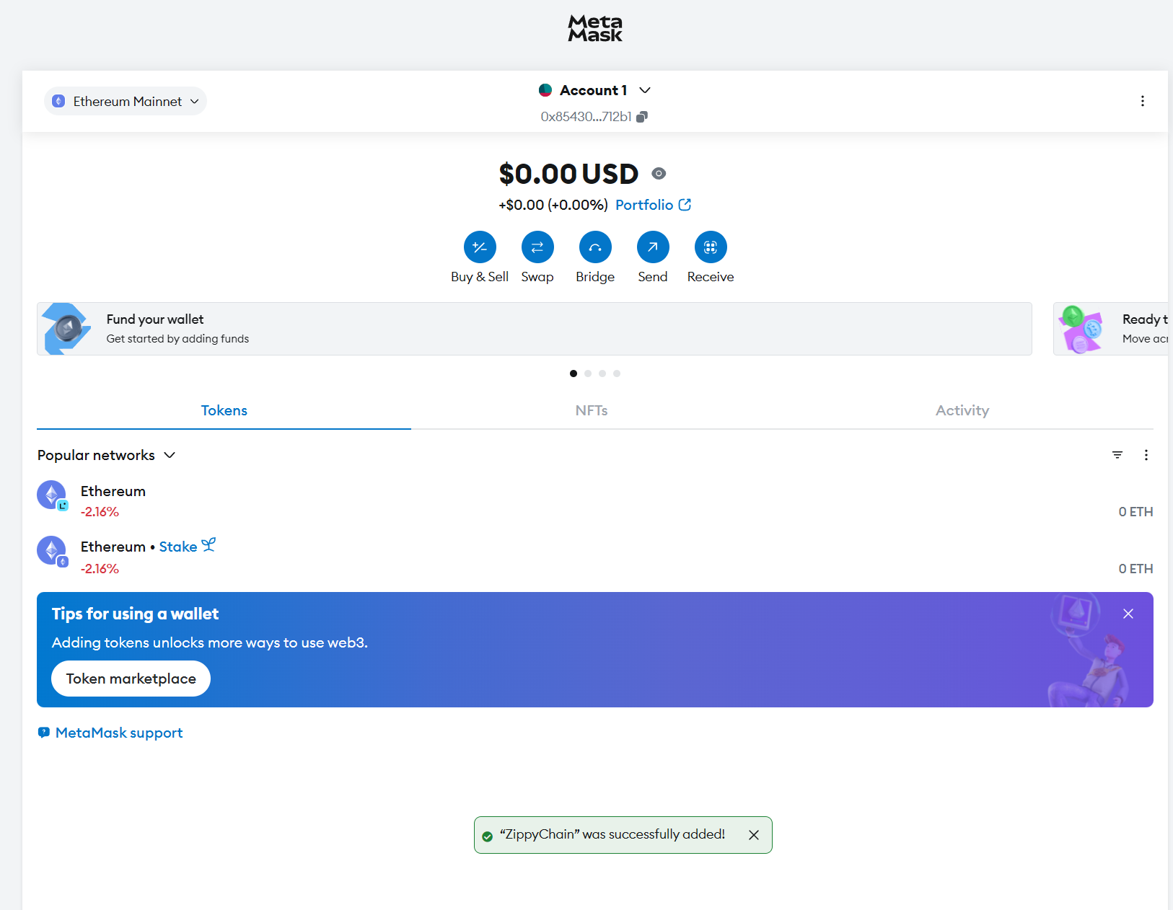Click the Ethereum token logo in first row
The height and width of the screenshot is (910, 1173).
(51, 495)
